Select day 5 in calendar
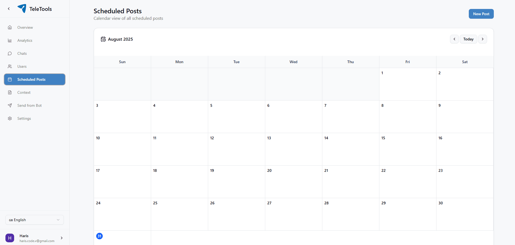The width and height of the screenshot is (515, 245). coord(236,117)
